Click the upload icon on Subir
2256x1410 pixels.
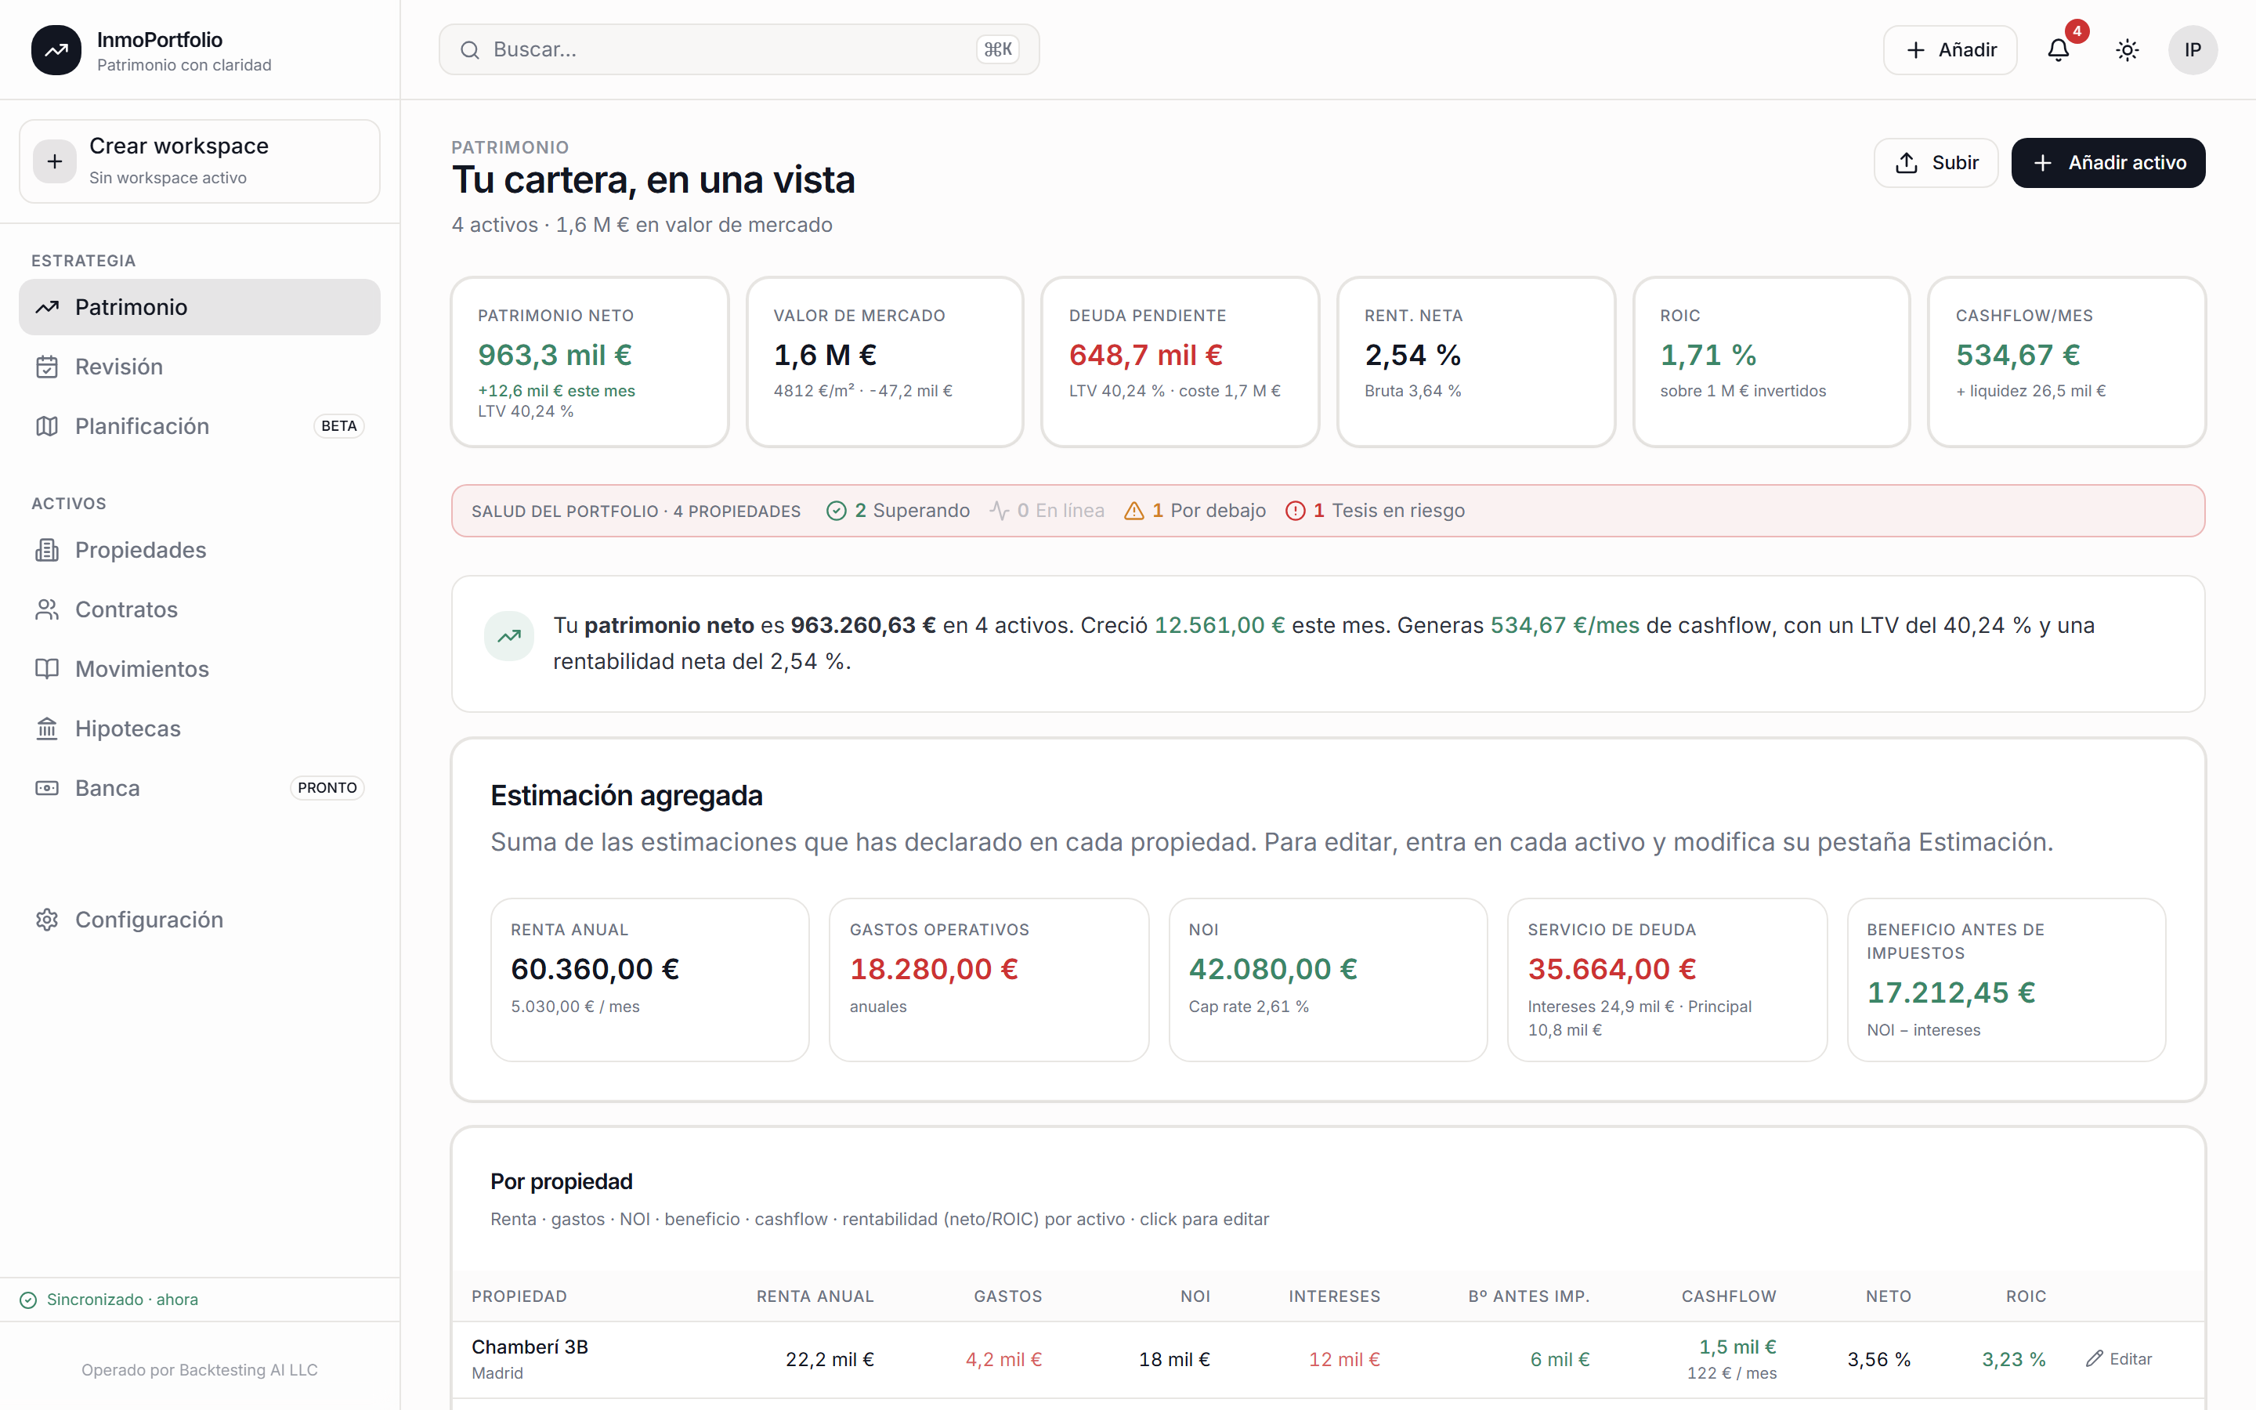[1907, 162]
